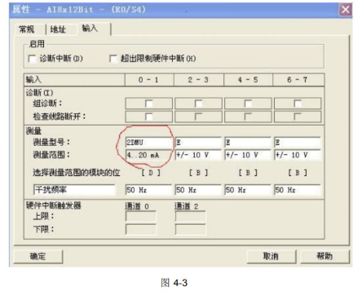This screenshot has width=362, height=295.
Task: Confirm with the 确定 button
Action: coord(38,257)
